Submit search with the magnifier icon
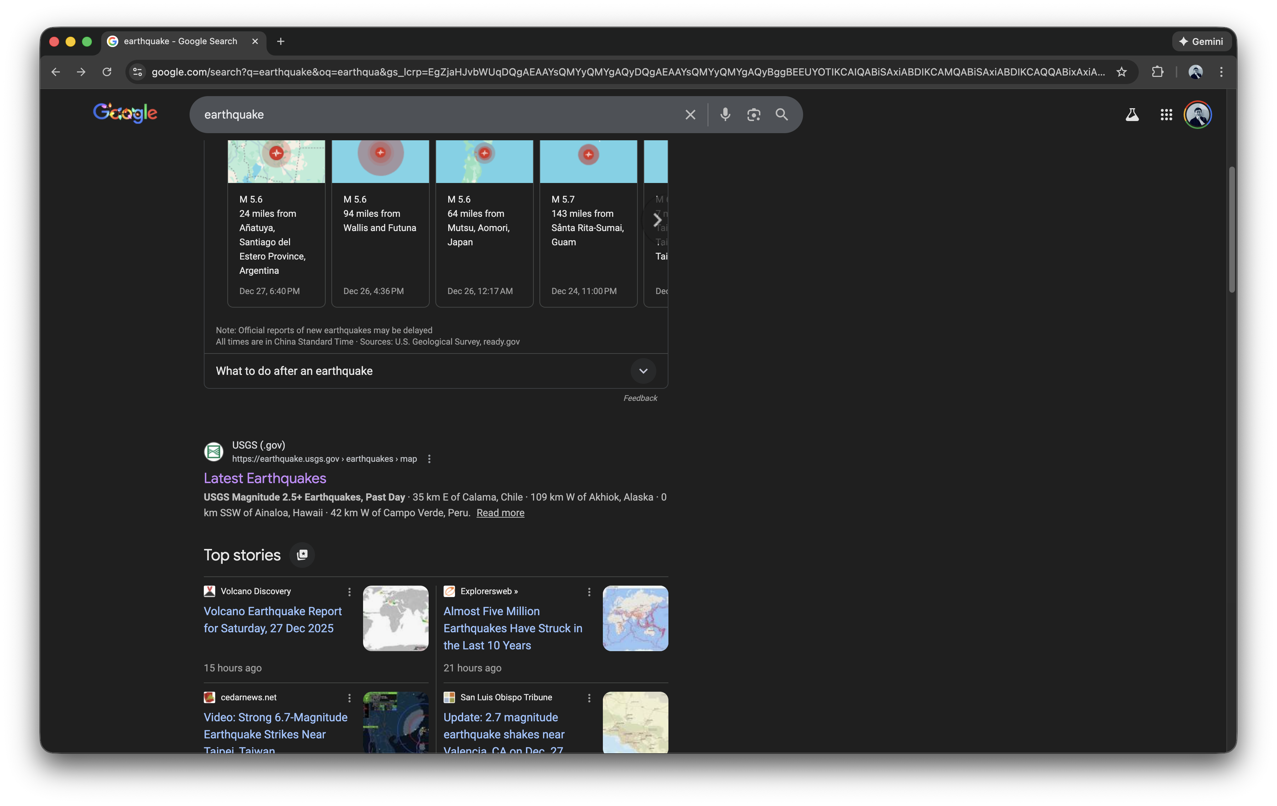The height and width of the screenshot is (806, 1277). pos(782,115)
